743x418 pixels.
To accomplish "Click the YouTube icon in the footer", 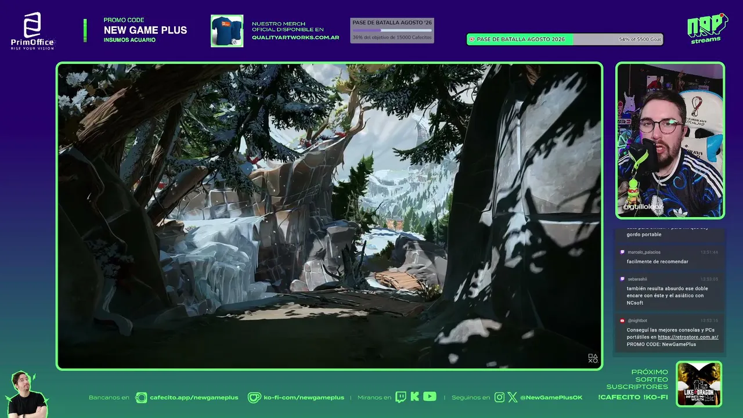I will pos(430,397).
